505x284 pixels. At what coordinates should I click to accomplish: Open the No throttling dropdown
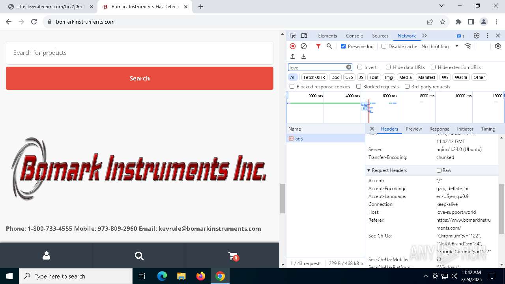coord(440,46)
